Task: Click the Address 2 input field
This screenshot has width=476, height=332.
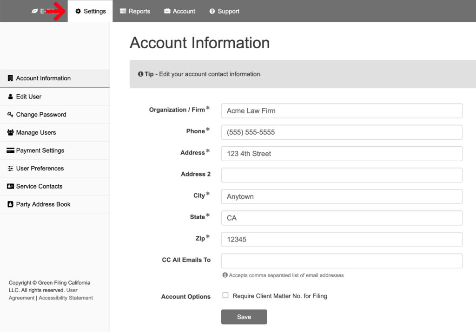Action: coord(342,175)
